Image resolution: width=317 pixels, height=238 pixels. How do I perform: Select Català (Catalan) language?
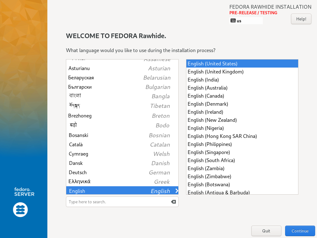[122, 145]
